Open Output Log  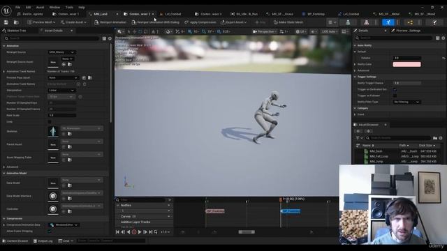coord(43,241)
